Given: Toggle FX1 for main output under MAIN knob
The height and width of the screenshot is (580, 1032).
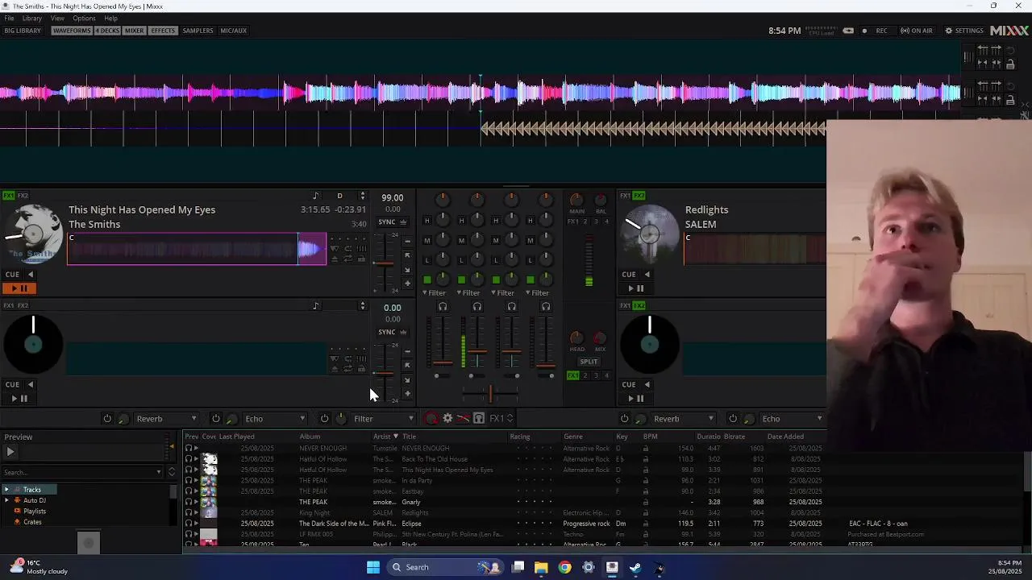Looking at the screenshot, I should point(573,222).
